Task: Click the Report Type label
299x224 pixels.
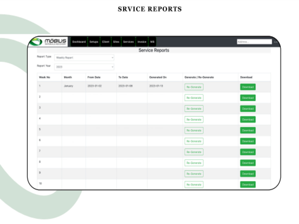Action: (44, 56)
